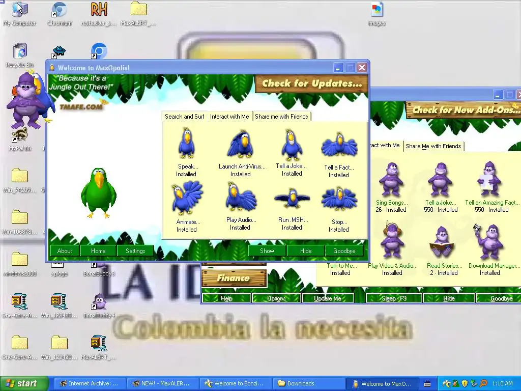This screenshot has width=521, height=391.
Task: Select the Run .MSH bird icon
Action: point(292,198)
